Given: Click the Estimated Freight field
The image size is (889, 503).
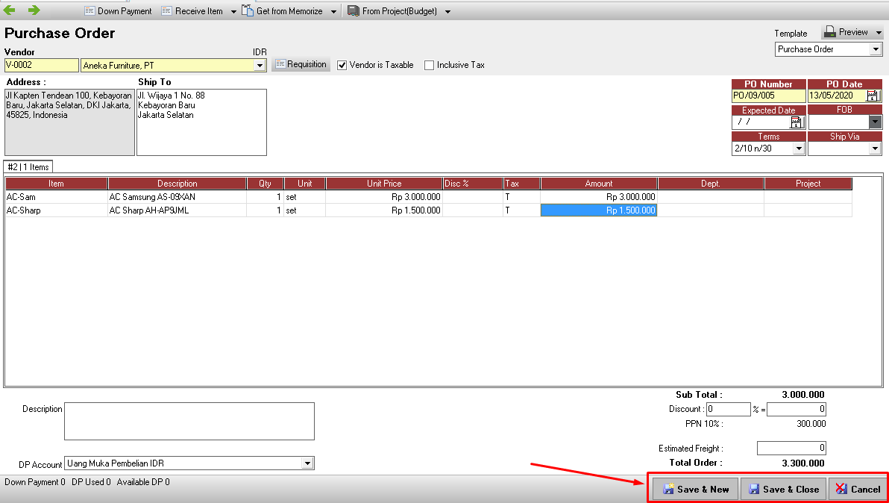Looking at the screenshot, I should tap(791, 448).
